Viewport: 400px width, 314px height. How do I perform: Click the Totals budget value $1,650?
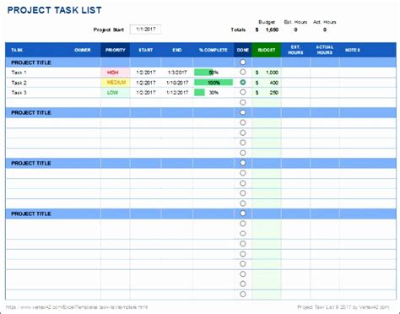(267, 30)
